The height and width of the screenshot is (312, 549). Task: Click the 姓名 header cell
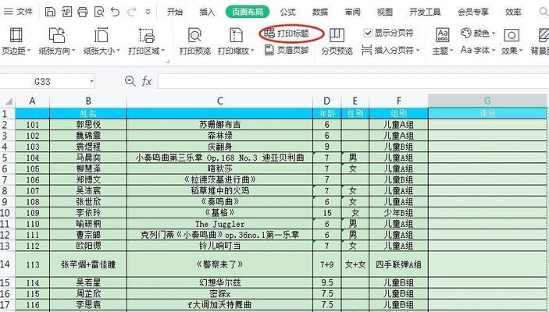pyautogui.click(x=88, y=113)
